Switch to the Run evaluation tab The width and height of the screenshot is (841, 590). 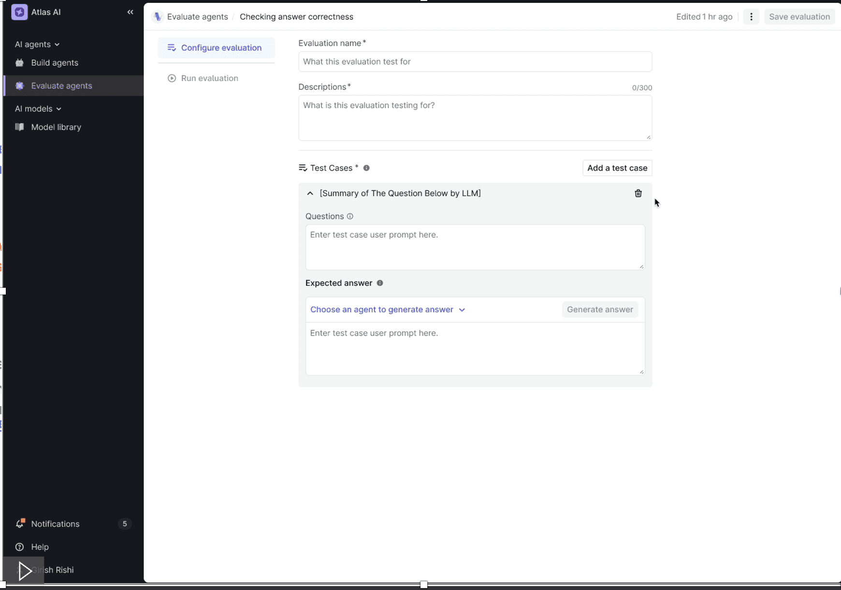pos(209,78)
